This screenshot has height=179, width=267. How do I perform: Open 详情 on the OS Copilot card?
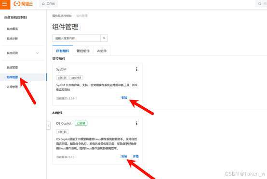click(x=136, y=156)
